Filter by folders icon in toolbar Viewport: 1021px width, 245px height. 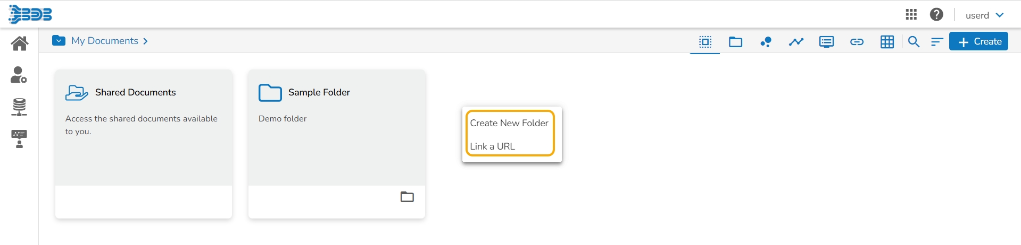[735, 42]
